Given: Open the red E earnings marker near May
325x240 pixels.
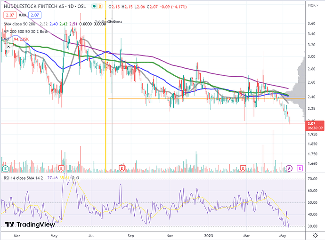Looking at the screenshot, I should coord(61,168).
